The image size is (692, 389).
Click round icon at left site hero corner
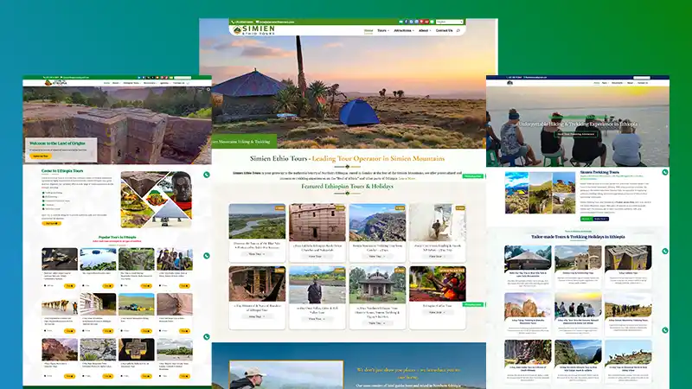(208, 90)
